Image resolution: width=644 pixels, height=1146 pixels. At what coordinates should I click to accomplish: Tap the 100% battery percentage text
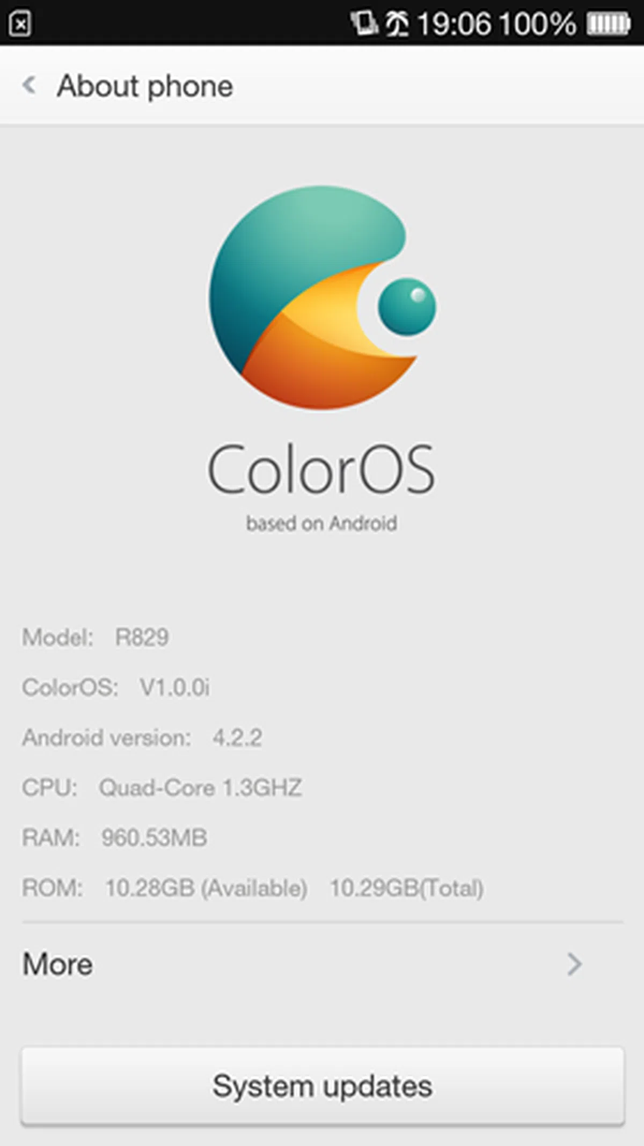537,24
